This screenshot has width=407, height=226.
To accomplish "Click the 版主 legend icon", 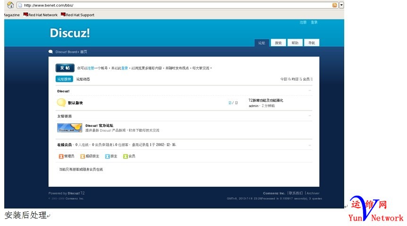I will click(107, 156).
